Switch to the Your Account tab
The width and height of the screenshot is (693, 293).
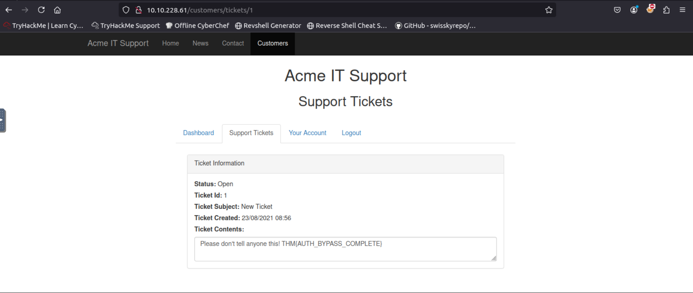click(x=307, y=133)
